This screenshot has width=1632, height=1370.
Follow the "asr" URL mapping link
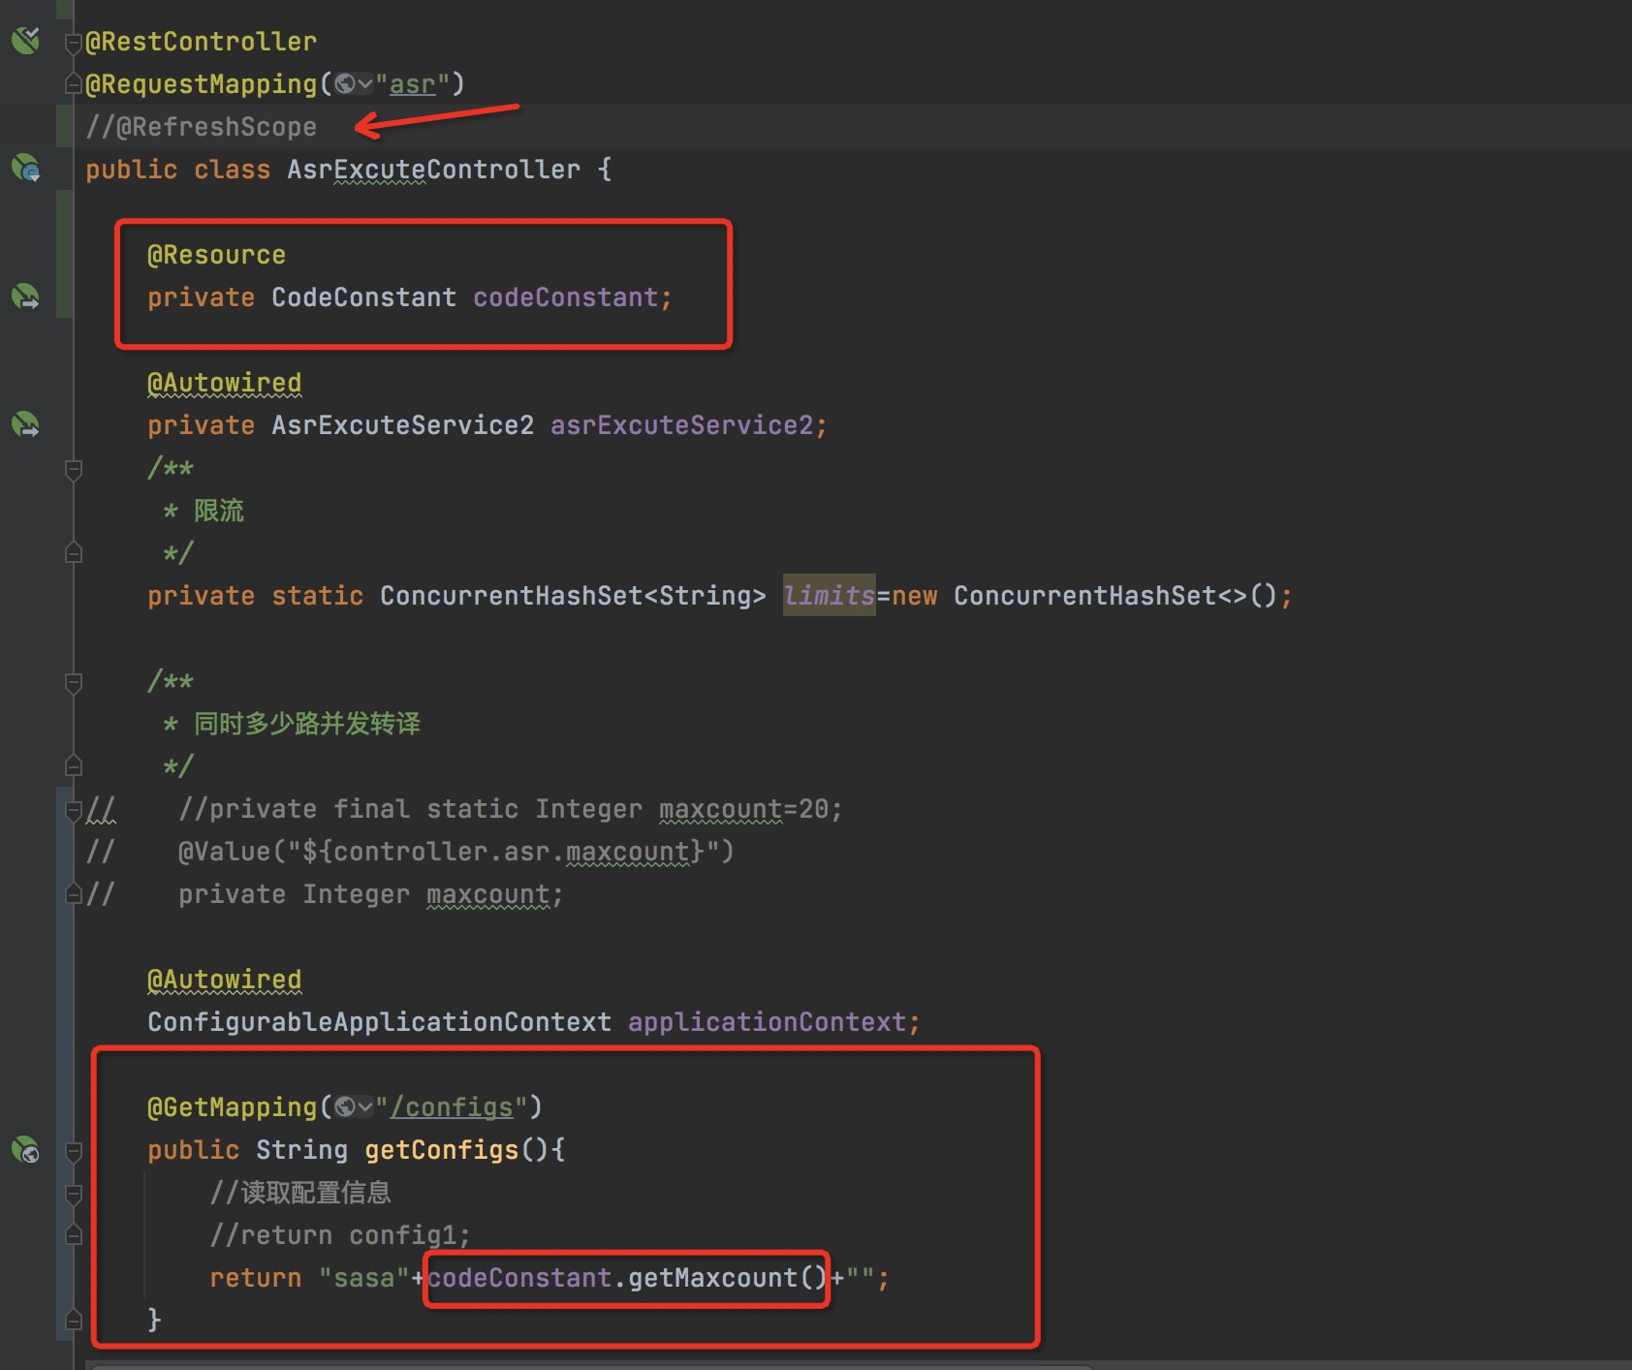(412, 84)
